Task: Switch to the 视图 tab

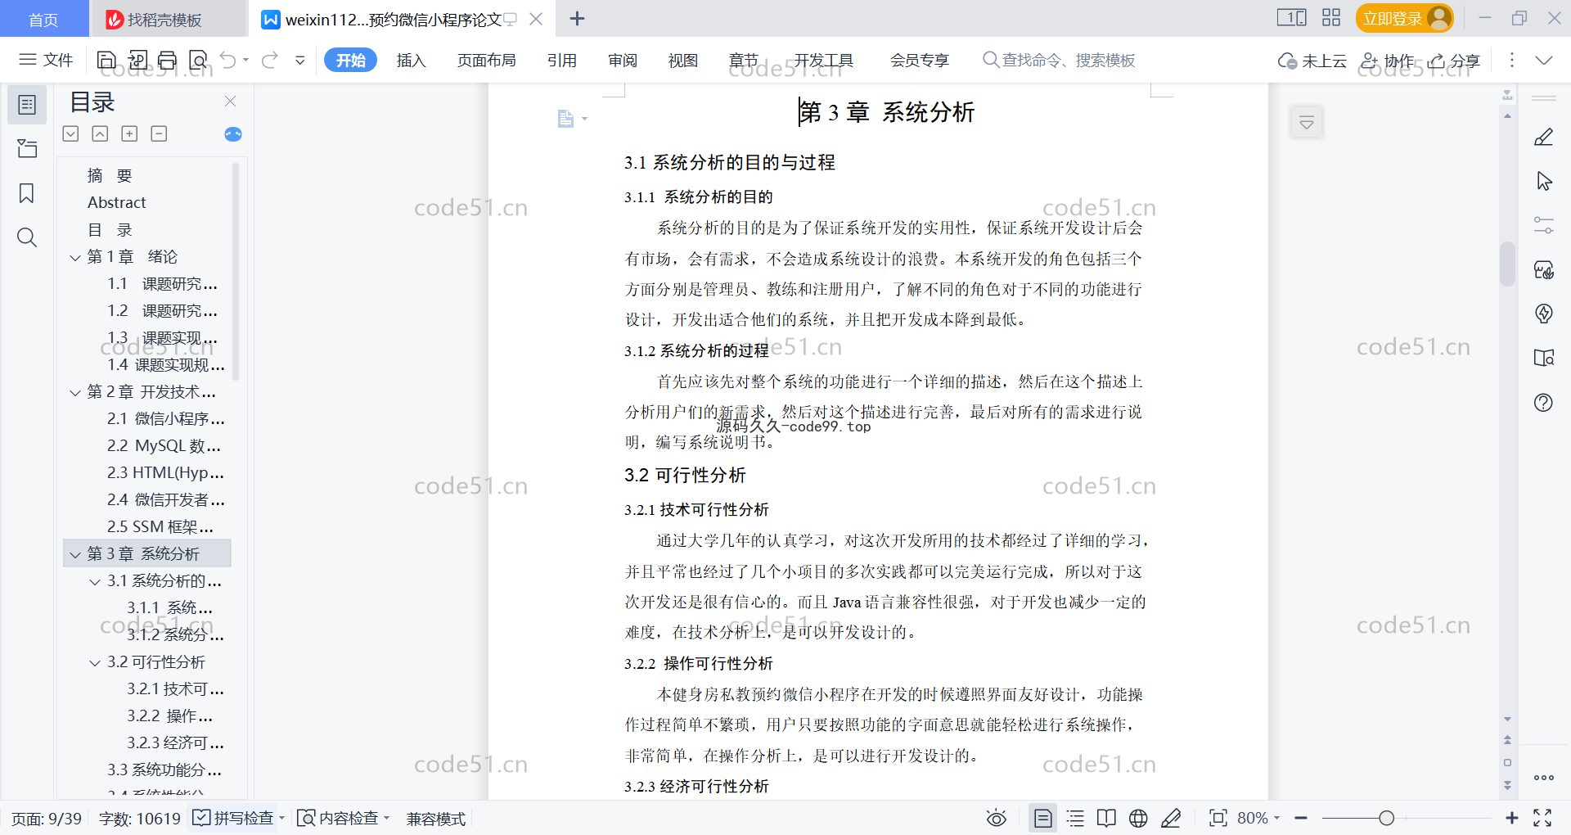Action: pyautogui.click(x=683, y=60)
